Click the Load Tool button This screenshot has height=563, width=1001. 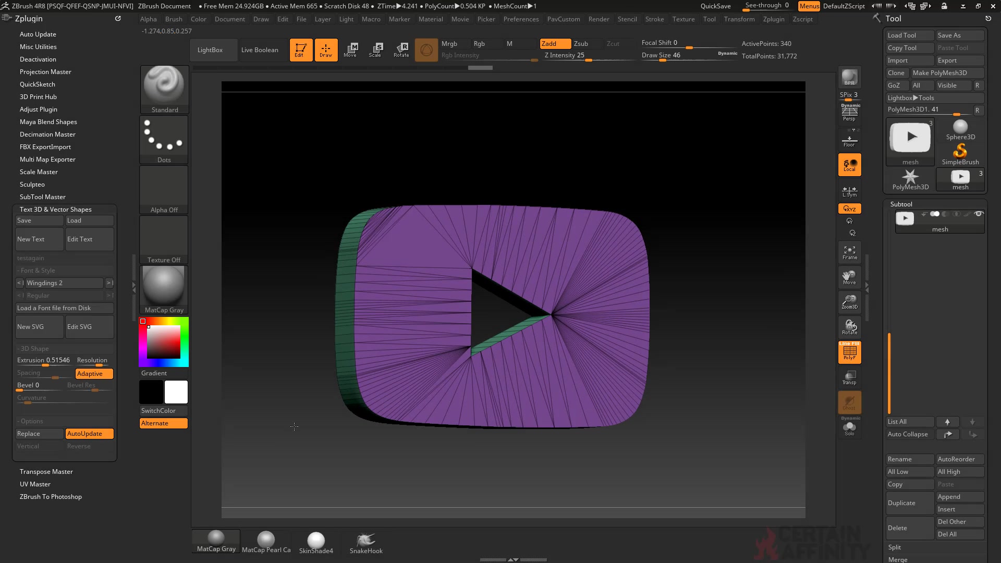(910, 35)
